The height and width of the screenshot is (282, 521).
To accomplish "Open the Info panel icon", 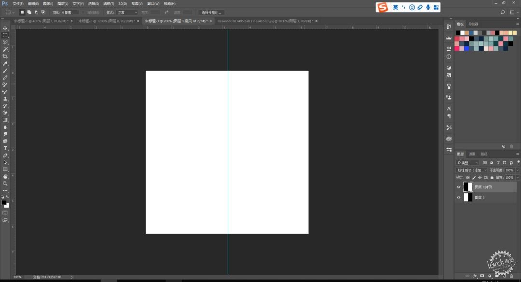I will (x=449, y=57).
